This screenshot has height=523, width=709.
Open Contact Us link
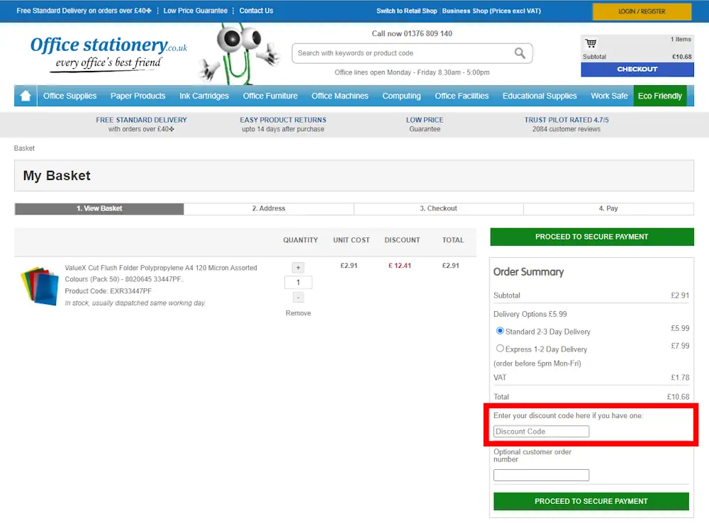pos(256,11)
